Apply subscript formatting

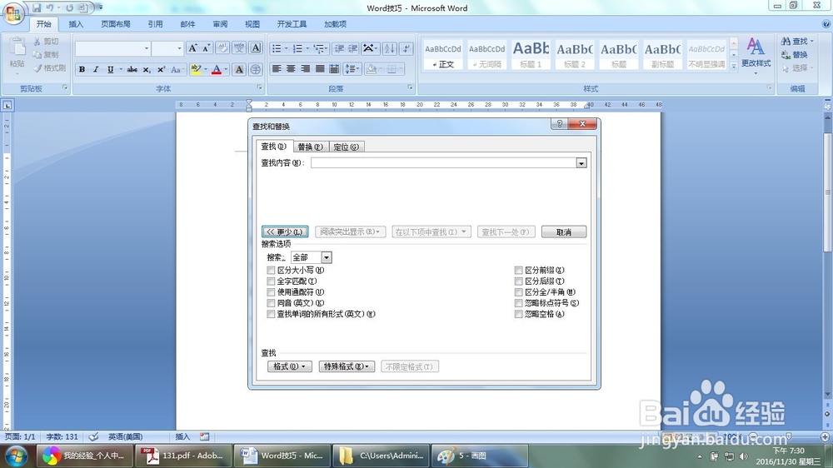coord(146,69)
